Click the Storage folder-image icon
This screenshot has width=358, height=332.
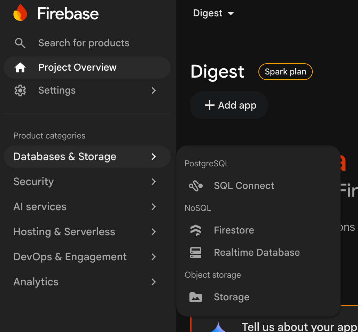click(x=196, y=297)
